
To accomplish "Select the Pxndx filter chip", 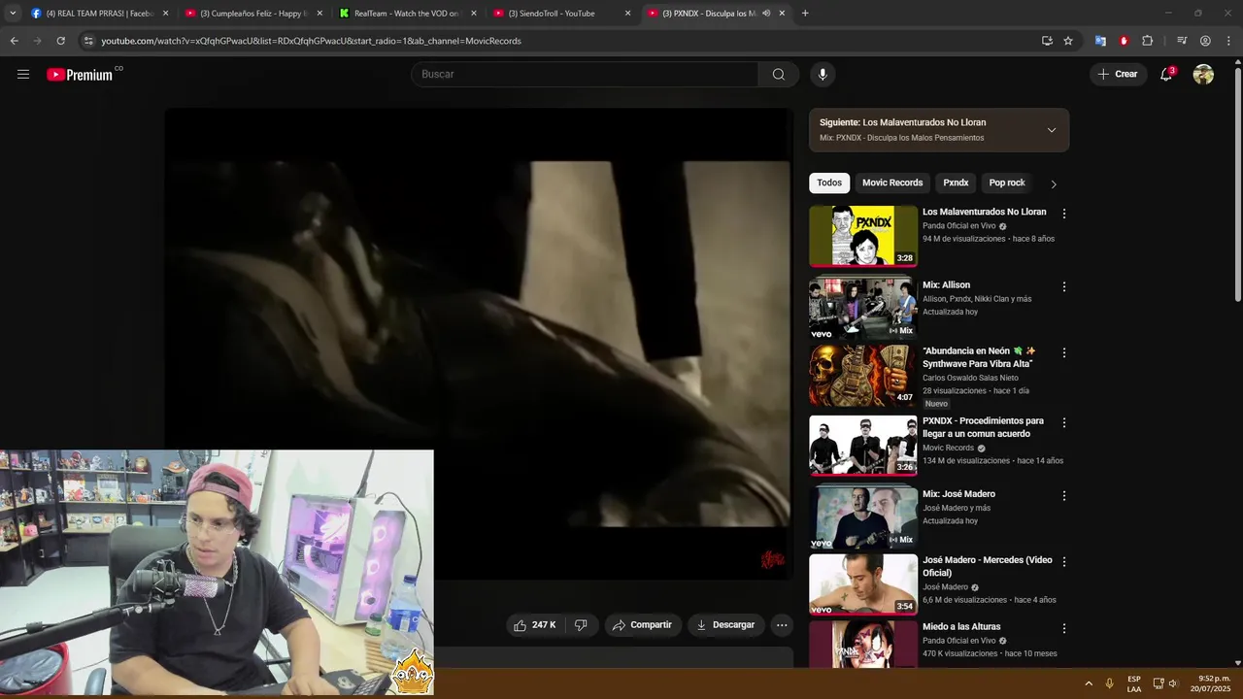I will pyautogui.click(x=956, y=183).
